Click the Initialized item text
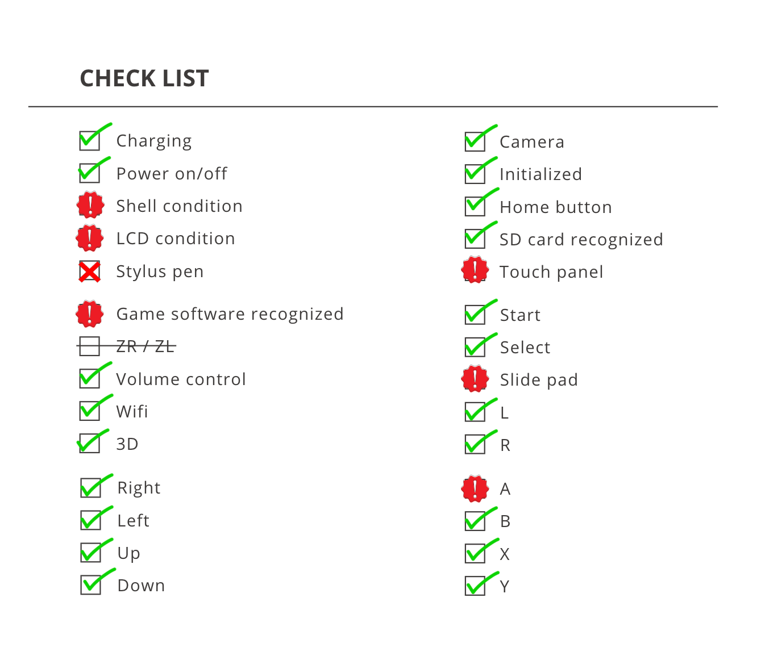Image resolution: width=765 pixels, height=652 pixels. point(541,174)
